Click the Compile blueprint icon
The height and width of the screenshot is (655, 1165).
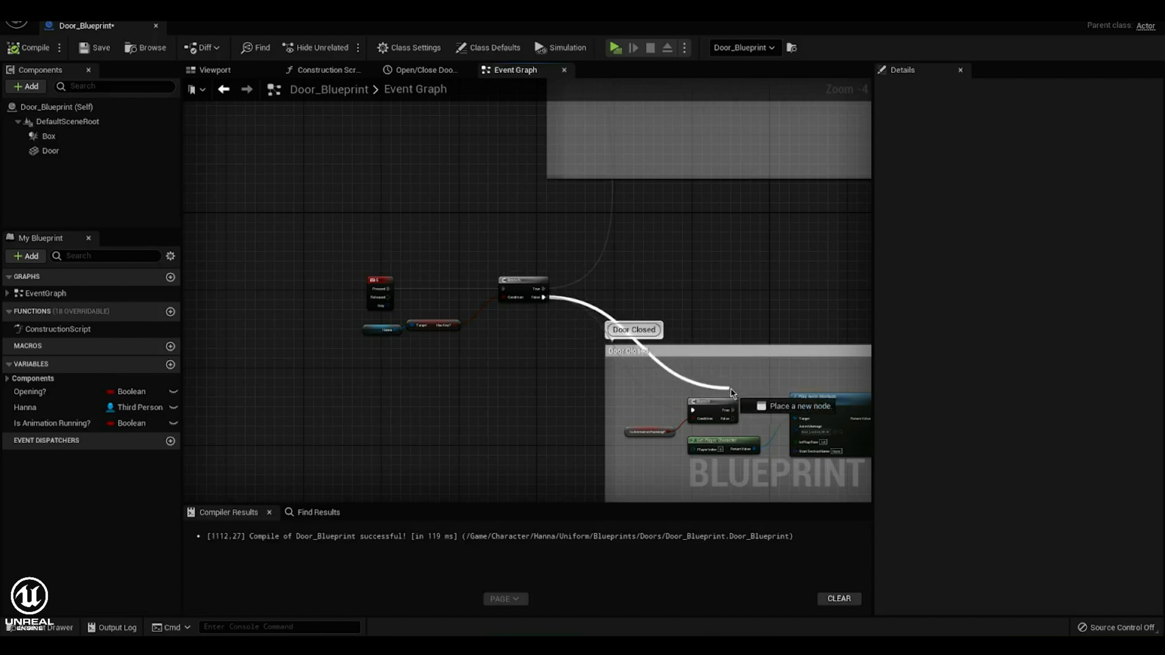click(x=14, y=48)
